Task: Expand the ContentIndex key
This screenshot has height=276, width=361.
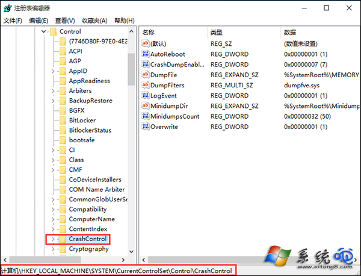Action: click(x=53, y=229)
